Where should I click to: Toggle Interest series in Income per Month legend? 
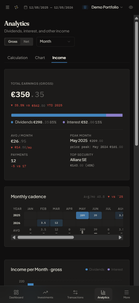[x=115, y=269]
